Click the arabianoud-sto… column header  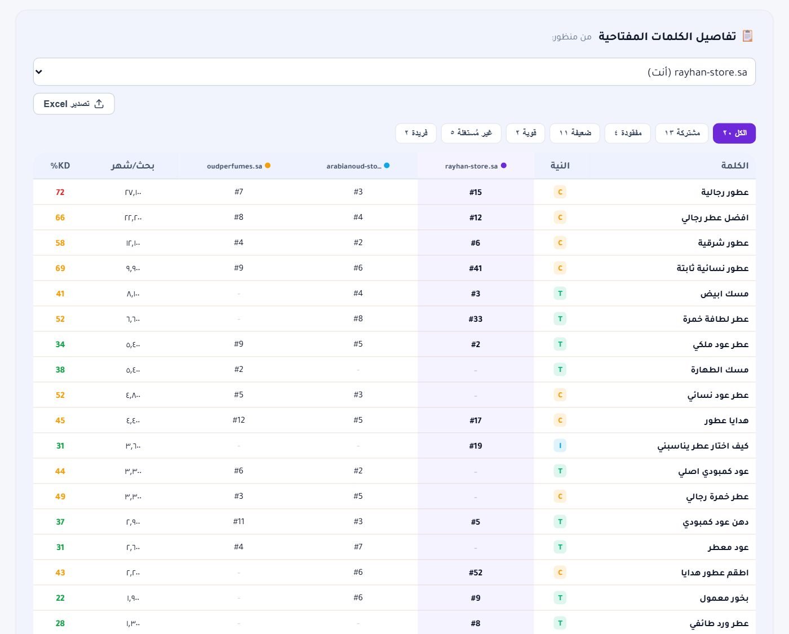pyautogui.click(x=358, y=166)
